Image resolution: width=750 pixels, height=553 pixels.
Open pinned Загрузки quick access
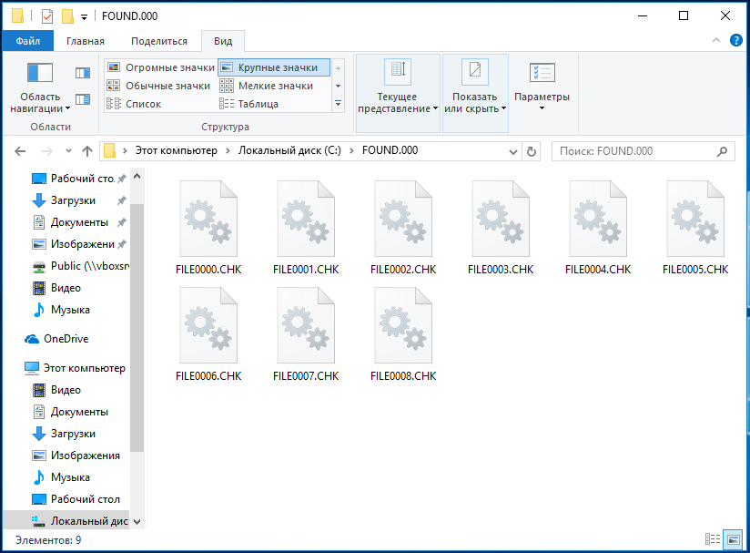coord(77,200)
